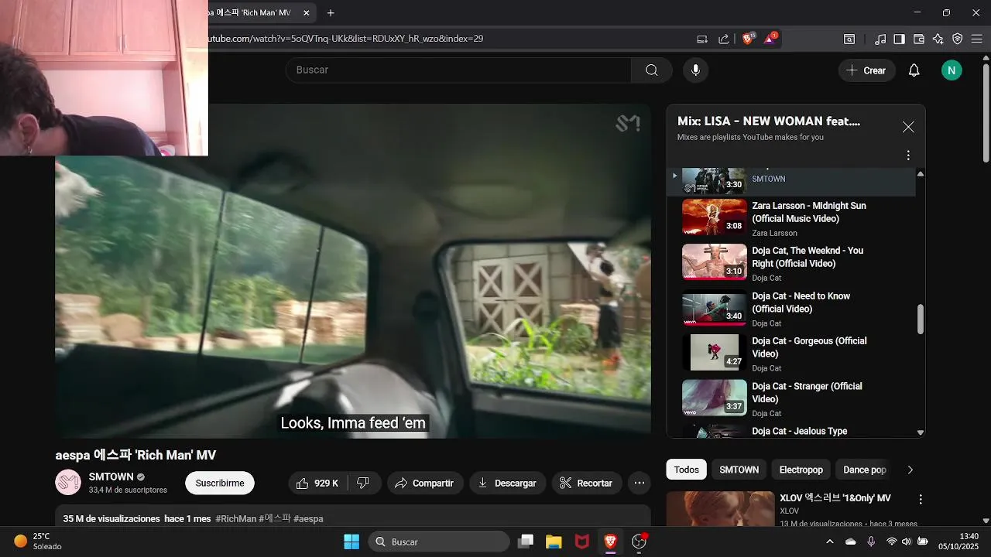Play Zara Larsson - Midnight Sun from playlist
This screenshot has height=557, width=991.
[715, 217]
